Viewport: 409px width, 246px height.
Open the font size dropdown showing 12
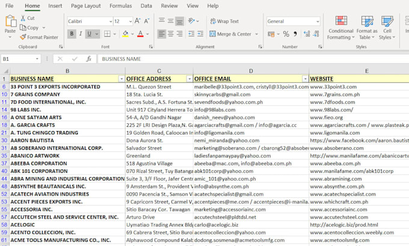[130, 22]
